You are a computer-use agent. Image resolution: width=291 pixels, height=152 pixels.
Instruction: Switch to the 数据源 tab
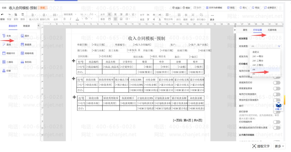point(26,26)
